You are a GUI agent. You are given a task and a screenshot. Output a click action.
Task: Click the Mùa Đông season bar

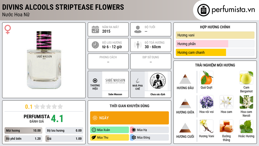[x=149, y=137]
